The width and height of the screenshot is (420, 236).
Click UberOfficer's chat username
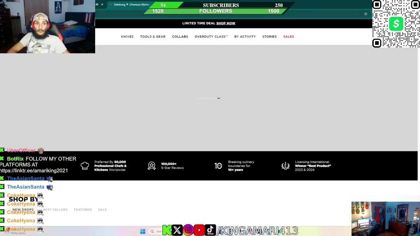point(21,150)
